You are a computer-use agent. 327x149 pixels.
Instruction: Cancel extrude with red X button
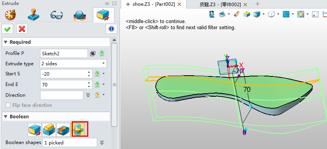[x=22, y=29]
